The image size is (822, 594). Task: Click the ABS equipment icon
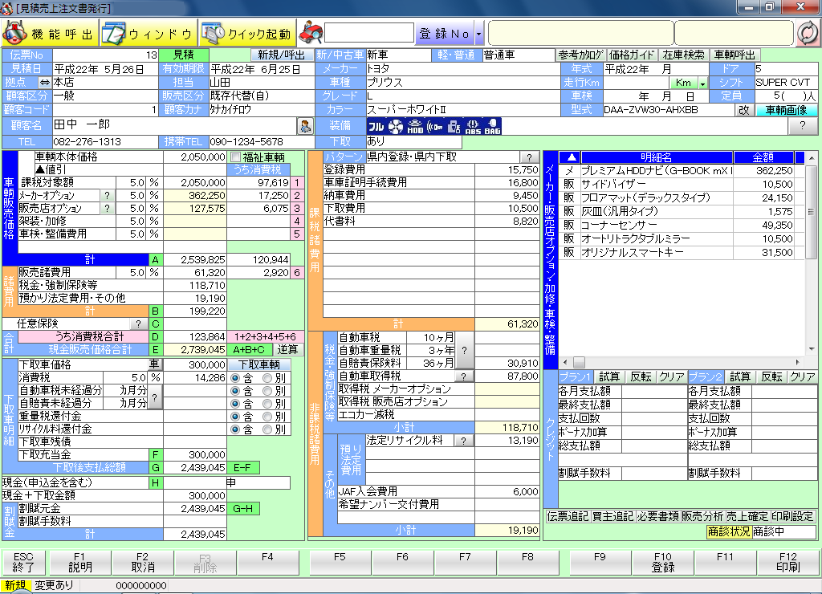(473, 126)
